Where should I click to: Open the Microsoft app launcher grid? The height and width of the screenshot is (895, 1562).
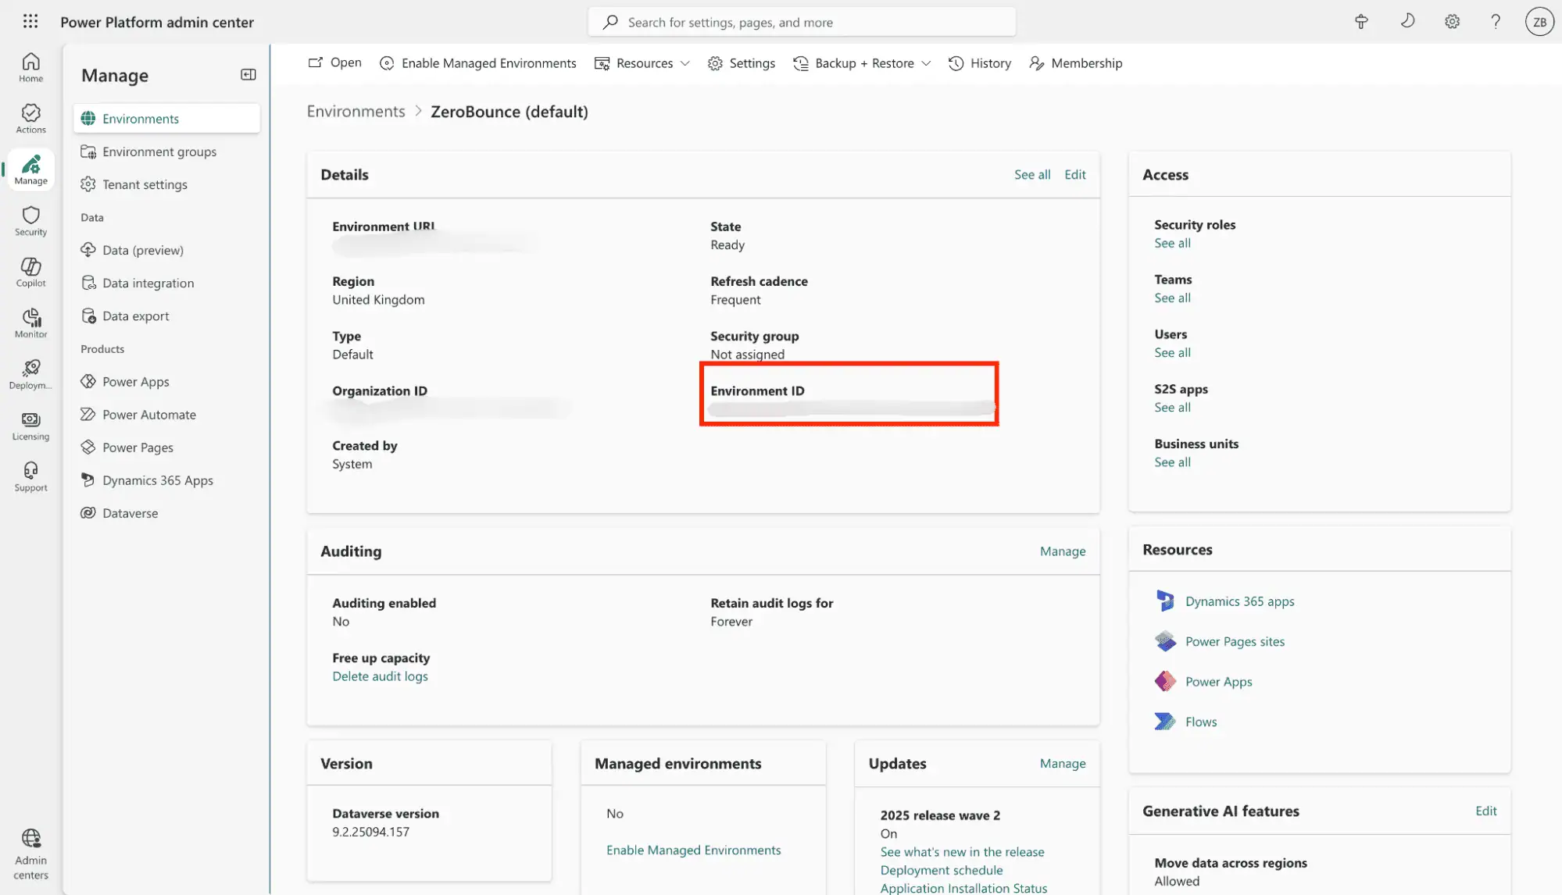(30, 21)
